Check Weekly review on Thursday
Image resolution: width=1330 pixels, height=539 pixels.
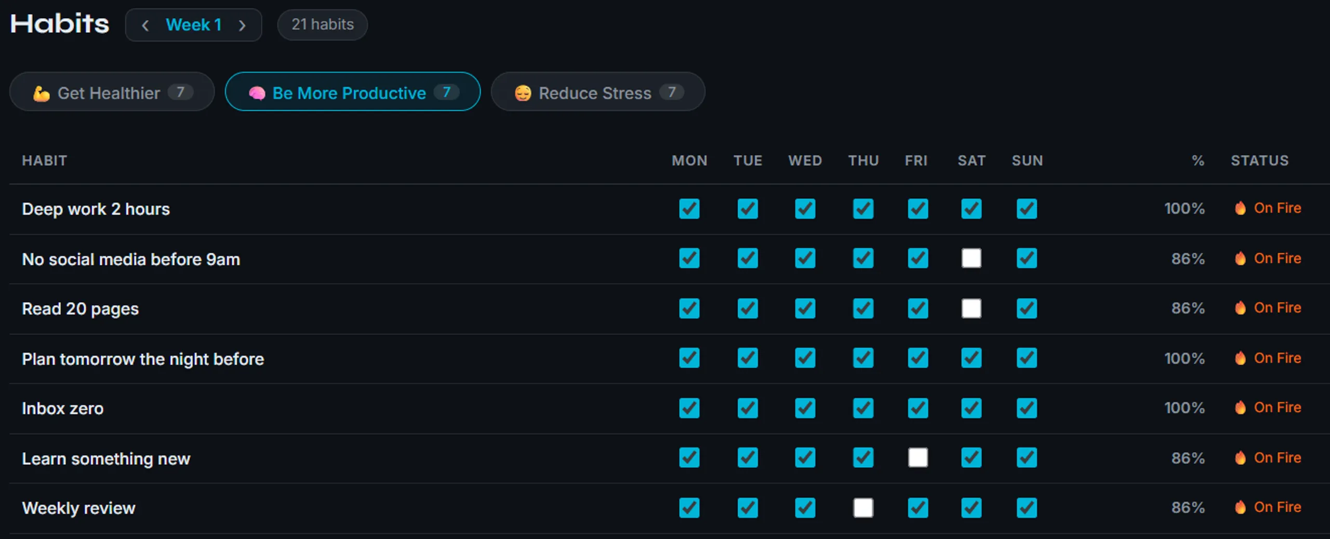click(x=863, y=508)
